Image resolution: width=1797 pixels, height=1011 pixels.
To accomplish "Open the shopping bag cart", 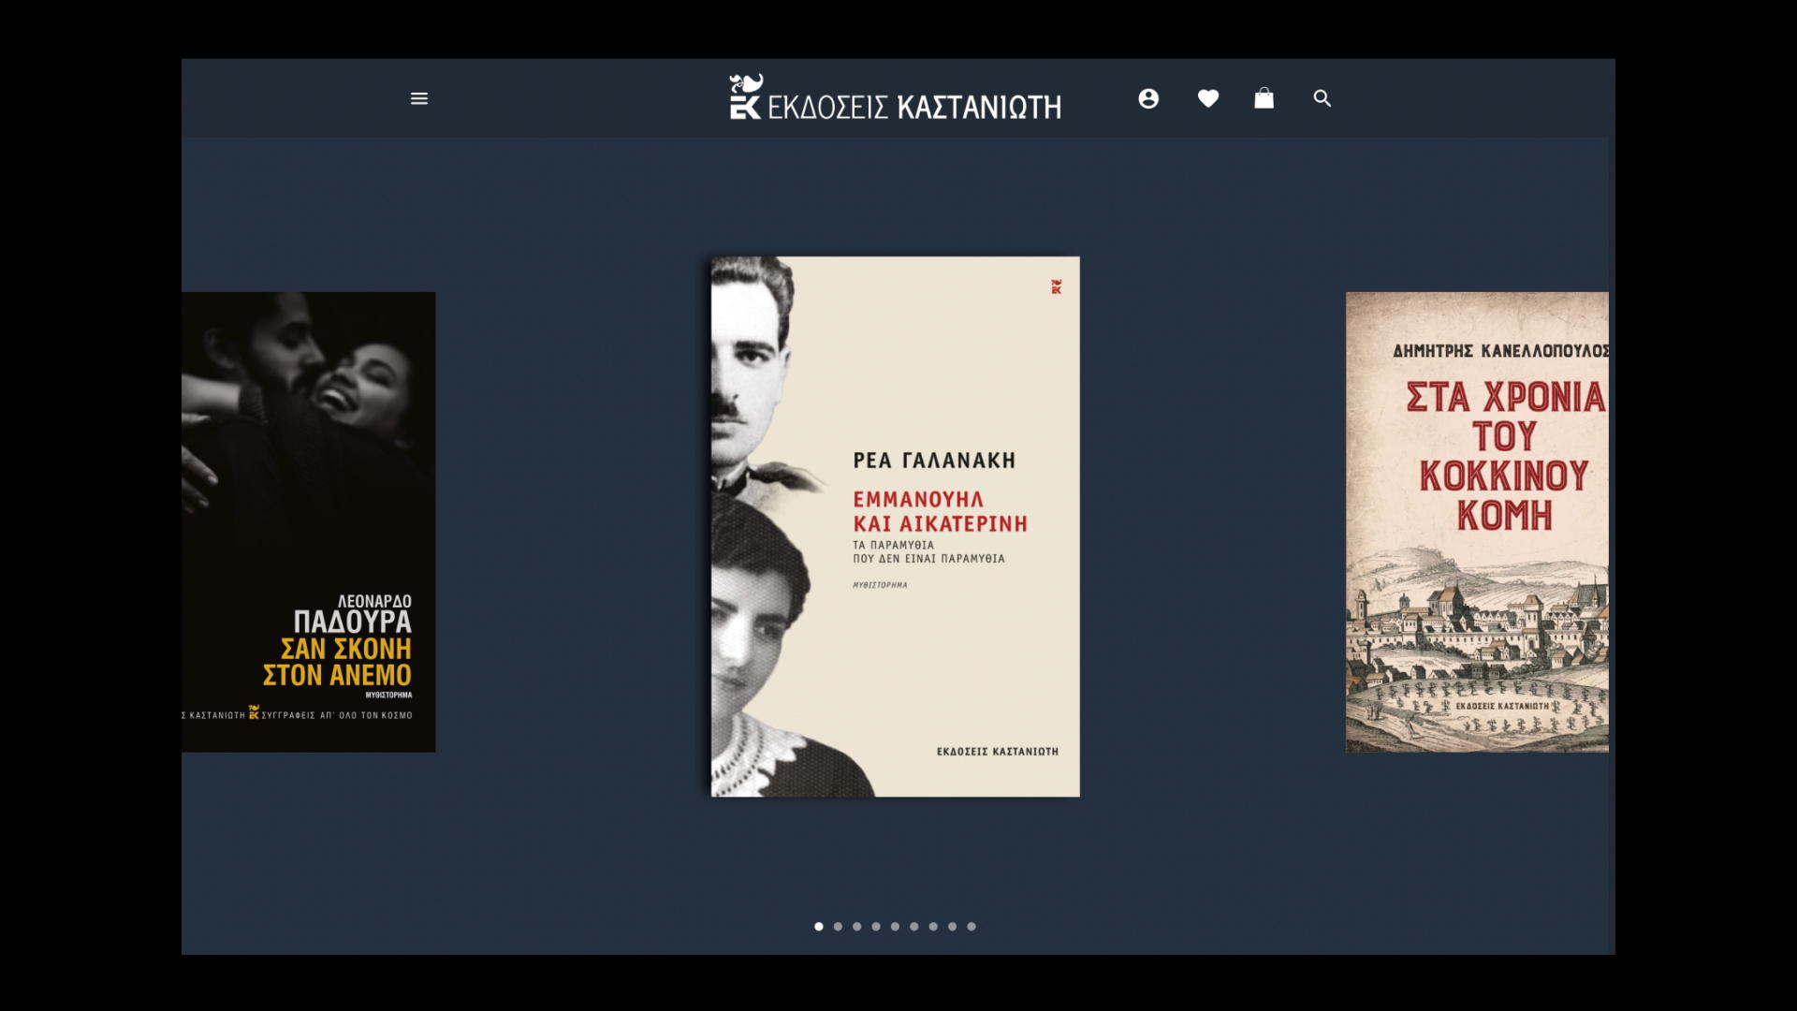I will [1264, 98].
